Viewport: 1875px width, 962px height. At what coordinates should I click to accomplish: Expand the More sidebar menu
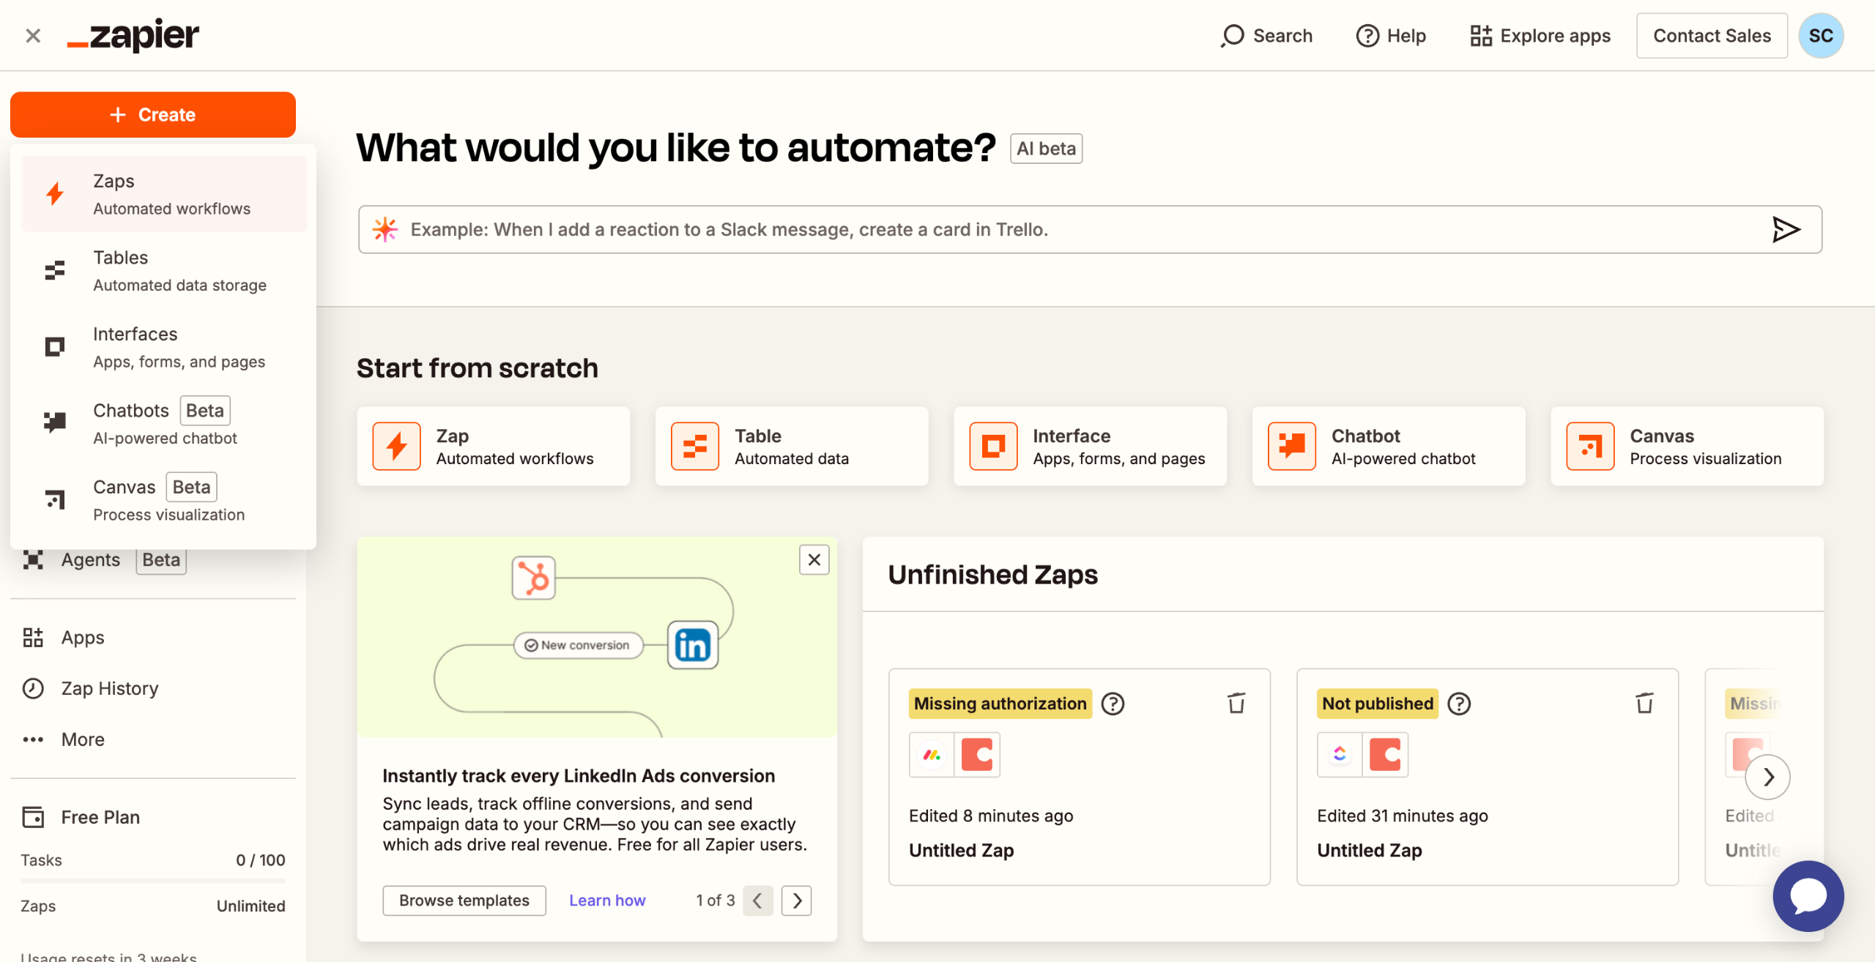pos(82,739)
